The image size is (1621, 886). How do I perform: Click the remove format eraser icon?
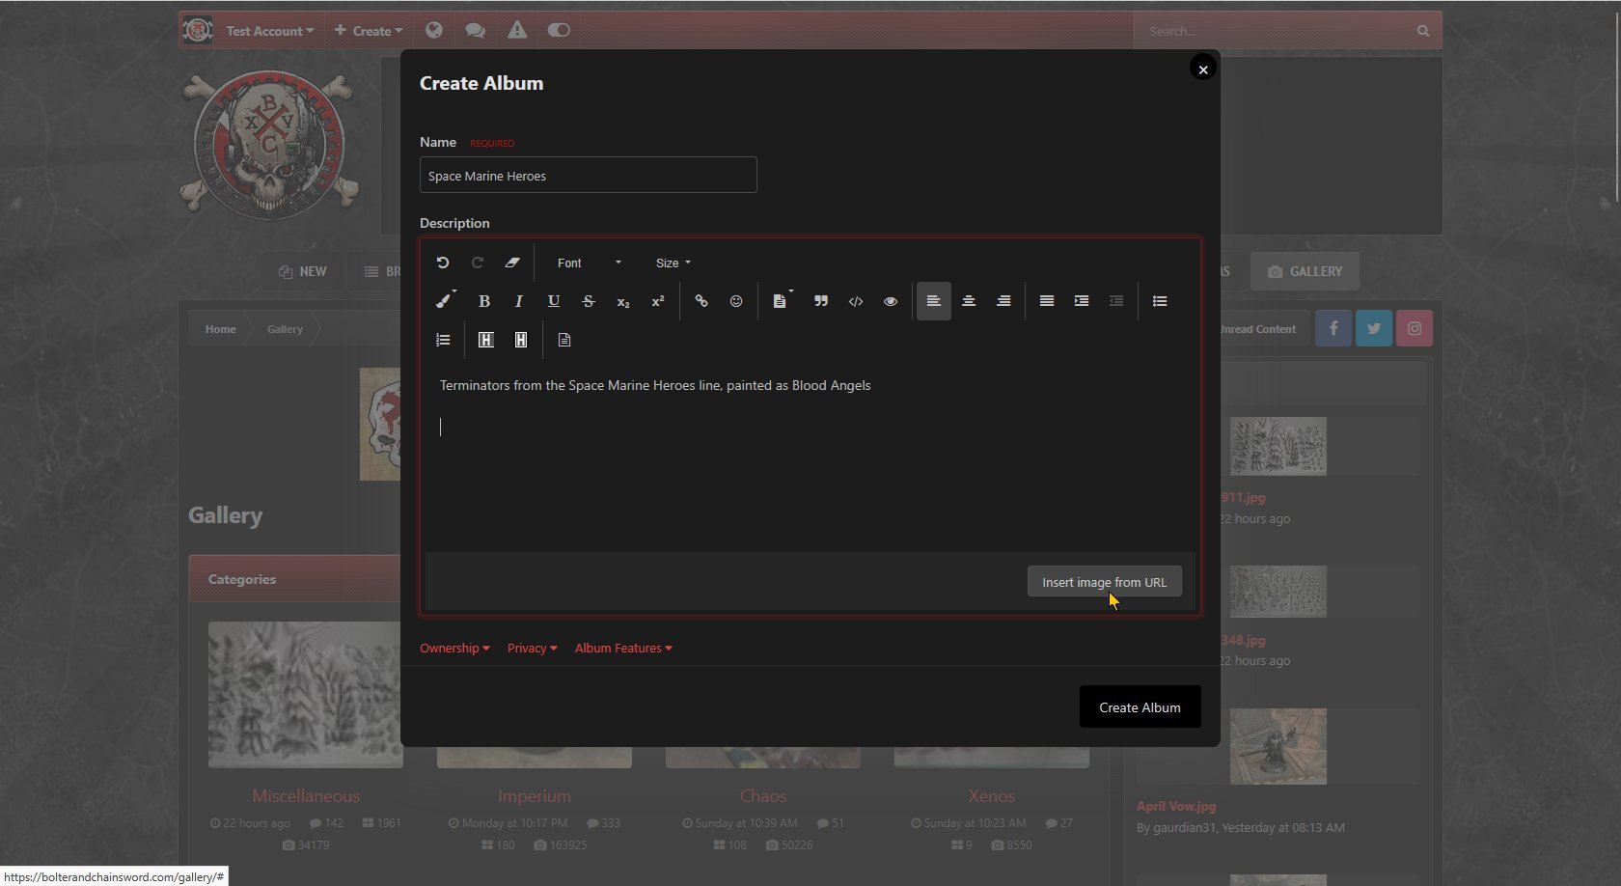click(x=512, y=263)
